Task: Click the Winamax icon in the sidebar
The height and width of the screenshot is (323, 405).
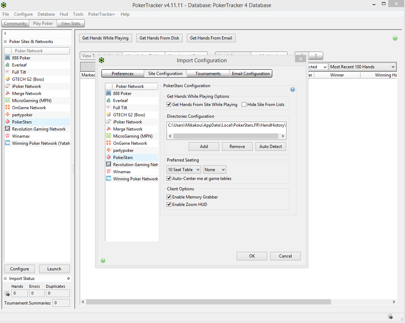Action: [7, 136]
